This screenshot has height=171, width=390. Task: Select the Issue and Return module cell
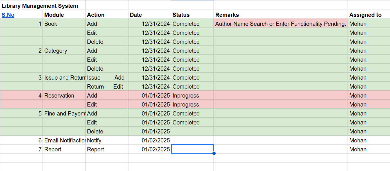point(65,78)
